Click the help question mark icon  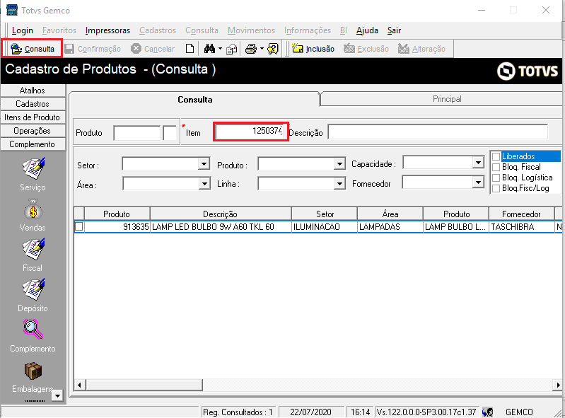(x=273, y=49)
